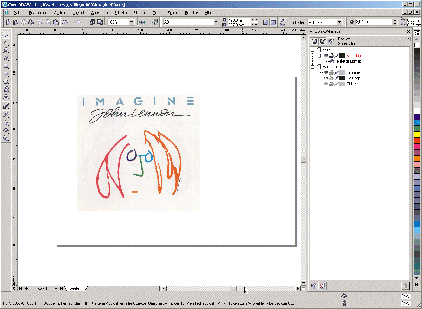The height and width of the screenshot is (309, 422).
Task: Select the Fill bucket tool
Action: tap(6, 130)
